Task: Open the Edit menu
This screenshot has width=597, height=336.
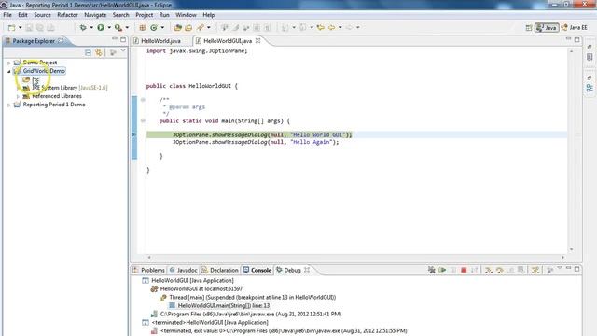Action: point(22,15)
